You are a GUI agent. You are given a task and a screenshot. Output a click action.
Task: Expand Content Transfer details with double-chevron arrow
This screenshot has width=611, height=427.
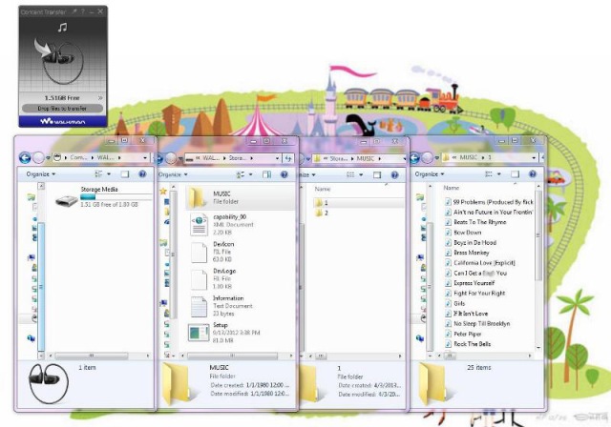pos(100,97)
